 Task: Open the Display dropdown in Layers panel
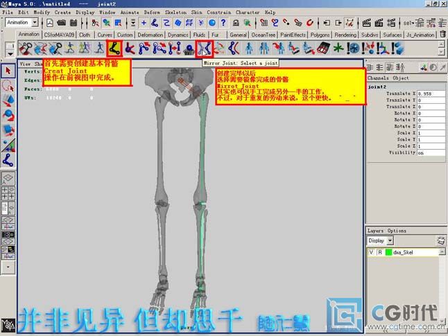(390, 240)
